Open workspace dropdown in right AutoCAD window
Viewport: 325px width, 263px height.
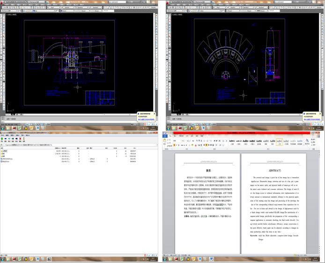click(175, 11)
